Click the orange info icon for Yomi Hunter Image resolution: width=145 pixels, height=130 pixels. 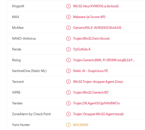pyautogui.click(x=68, y=125)
